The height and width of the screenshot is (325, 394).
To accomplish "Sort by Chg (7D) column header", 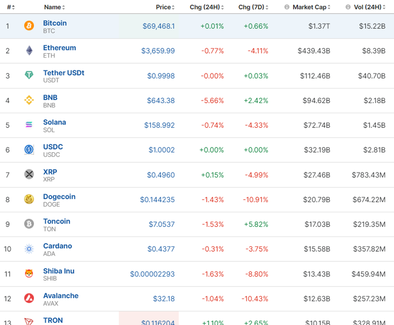I will tap(253, 7).
